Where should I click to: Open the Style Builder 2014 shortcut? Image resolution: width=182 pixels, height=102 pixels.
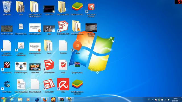pos(63,27)
